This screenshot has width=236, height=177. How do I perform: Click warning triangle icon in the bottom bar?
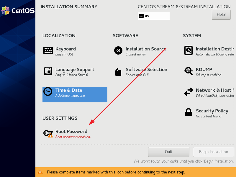click(40, 172)
